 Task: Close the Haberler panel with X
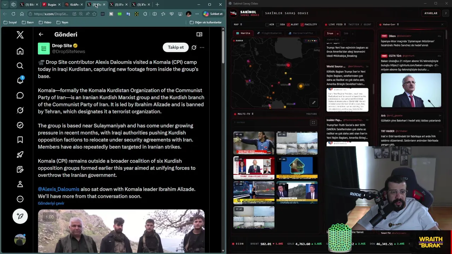click(x=442, y=24)
